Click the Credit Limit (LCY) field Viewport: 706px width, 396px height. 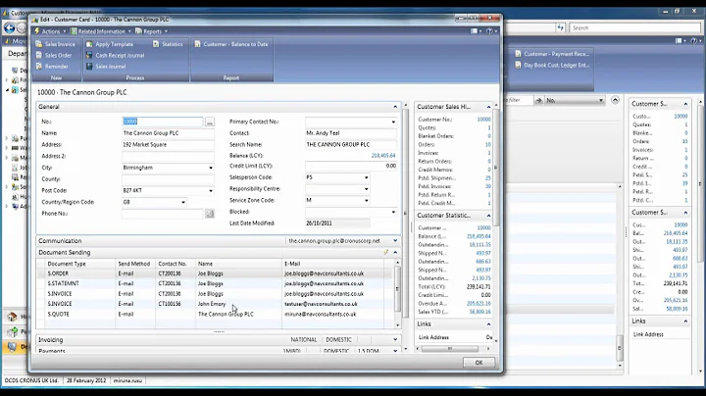pyautogui.click(x=351, y=166)
